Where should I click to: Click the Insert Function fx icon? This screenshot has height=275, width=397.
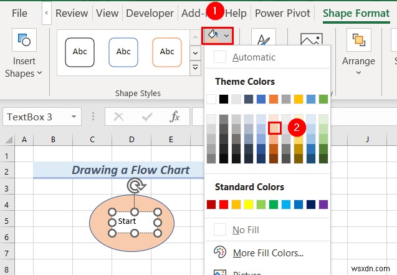175,117
